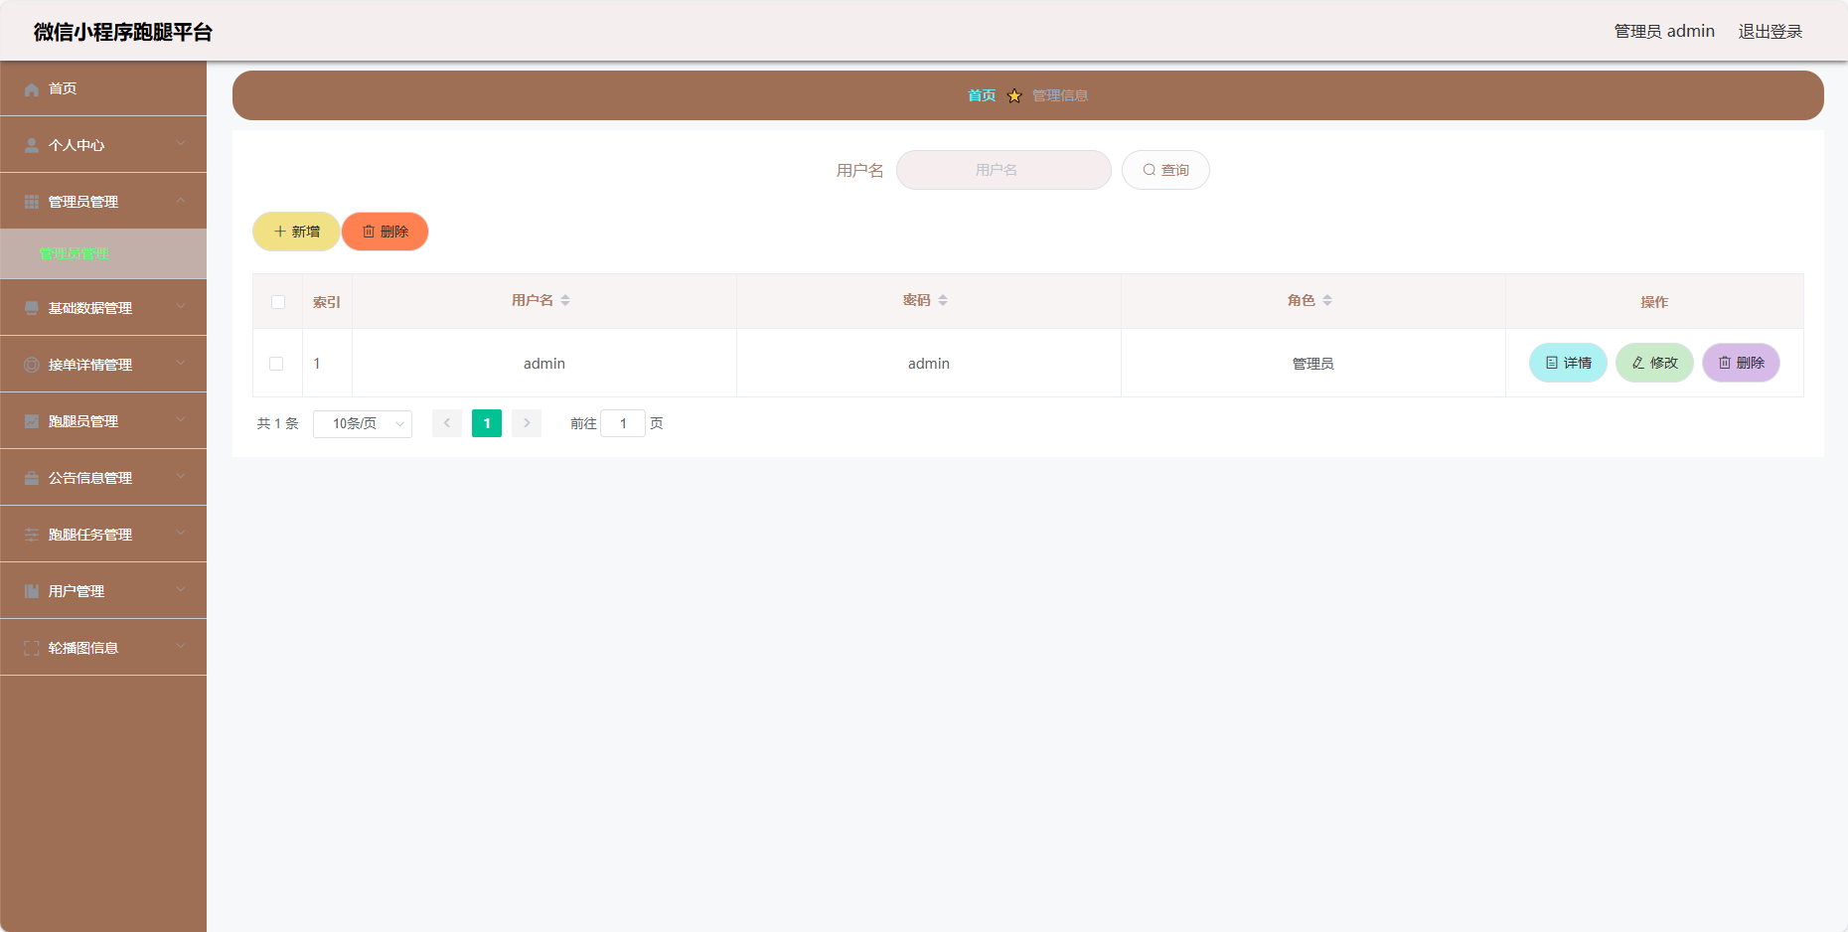Open the 10条/页 page size dropdown
The width and height of the screenshot is (1848, 932).
(x=363, y=423)
